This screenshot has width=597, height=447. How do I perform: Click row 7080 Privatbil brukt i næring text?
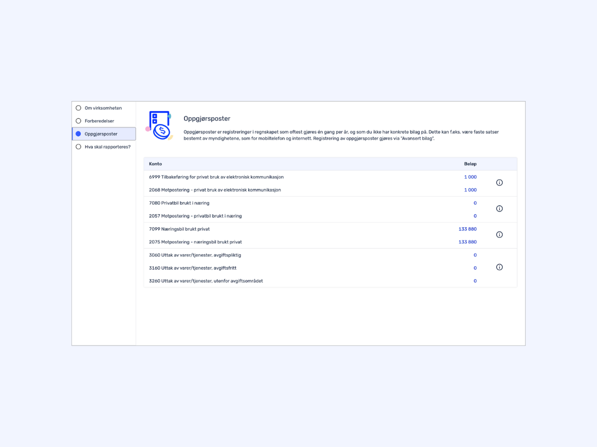(x=179, y=203)
